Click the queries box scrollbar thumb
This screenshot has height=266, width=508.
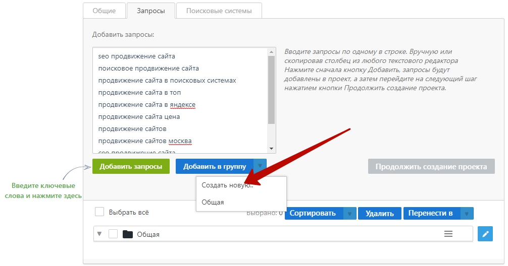coord(272,90)
